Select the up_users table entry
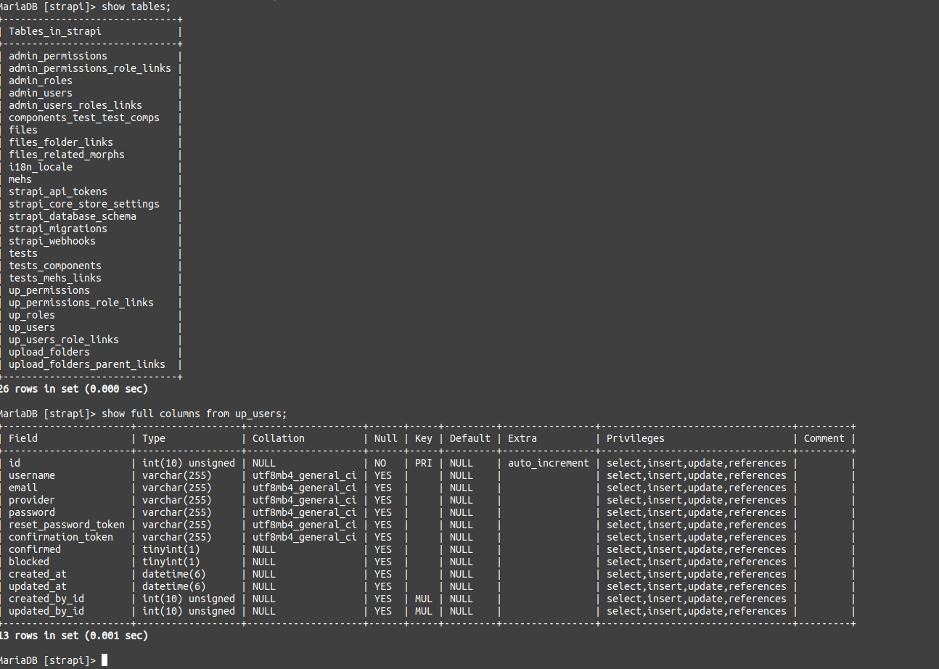The height and width of the screenshot is (669, 939). click(x=31, y=327)
